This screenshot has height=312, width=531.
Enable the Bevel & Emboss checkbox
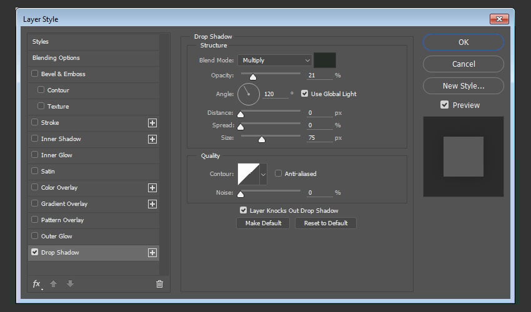(x=35, y=74)
